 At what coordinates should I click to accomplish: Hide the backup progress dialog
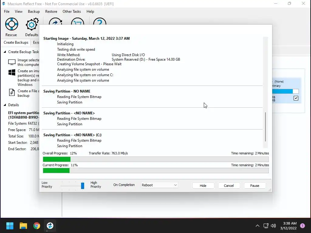[x=203, y=186]
